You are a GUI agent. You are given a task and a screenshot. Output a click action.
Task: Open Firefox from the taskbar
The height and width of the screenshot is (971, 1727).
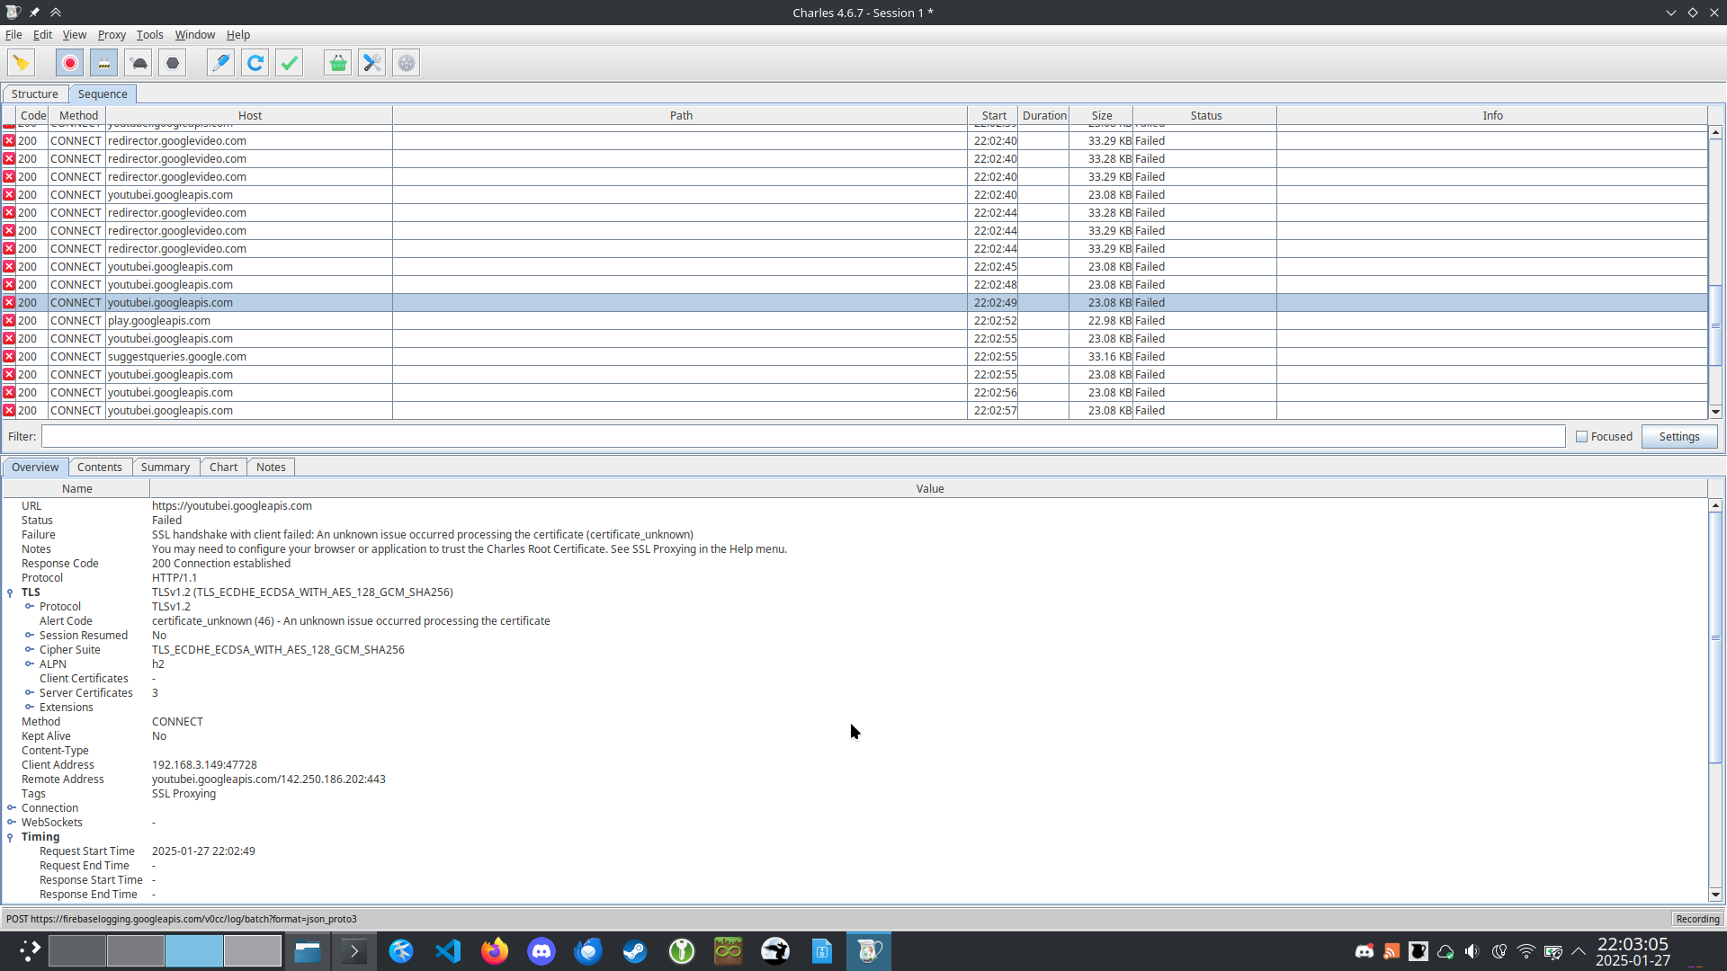pos(495,951)
